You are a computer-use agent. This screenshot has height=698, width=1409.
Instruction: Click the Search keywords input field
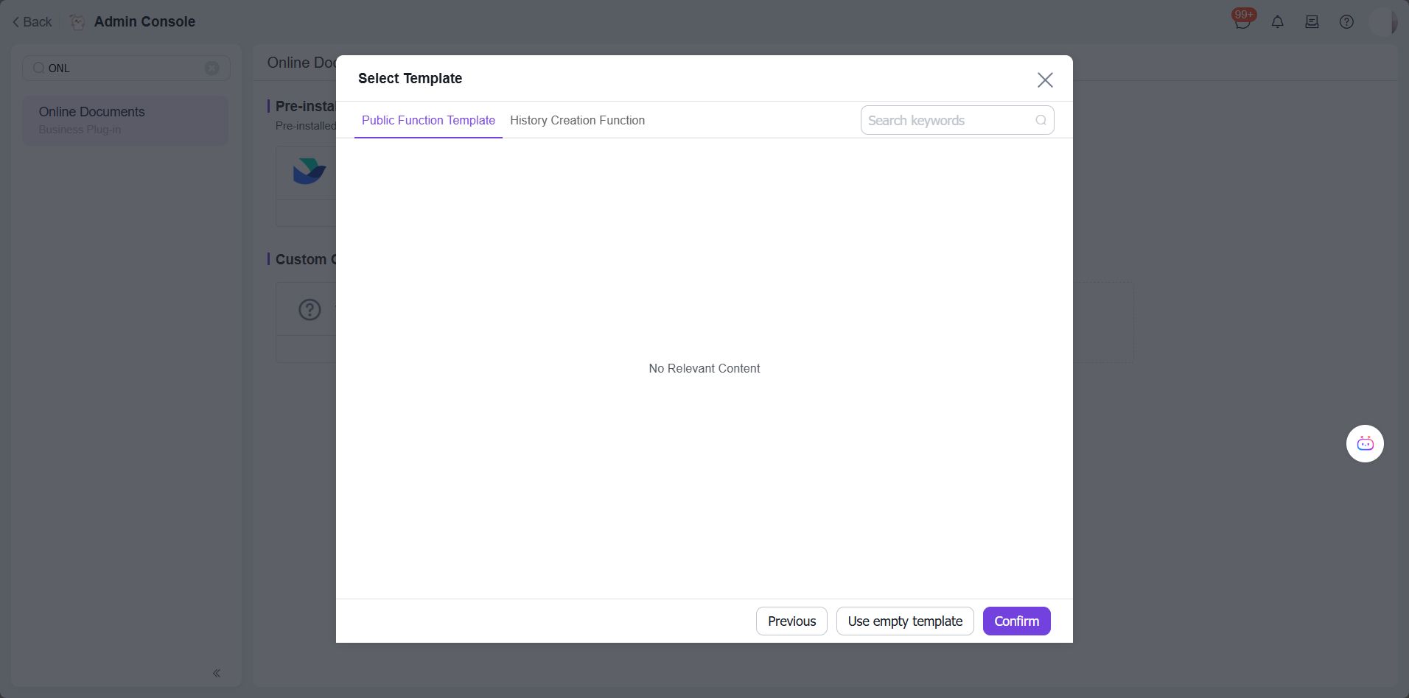(x=947, y=121)
